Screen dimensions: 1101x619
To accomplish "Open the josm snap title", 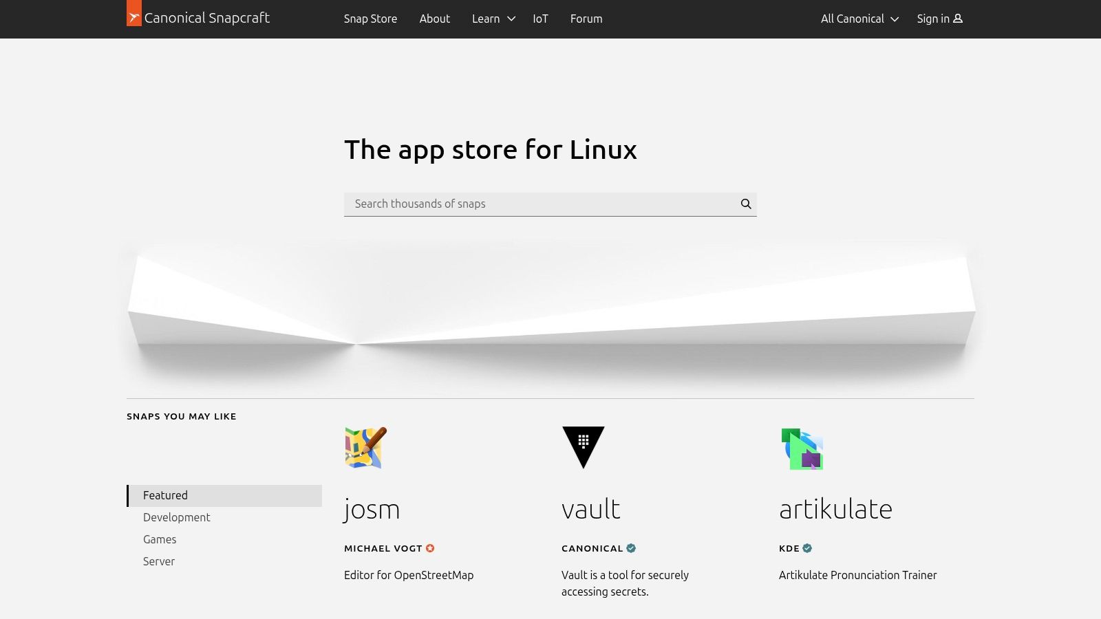I will [x=372, y=510].
